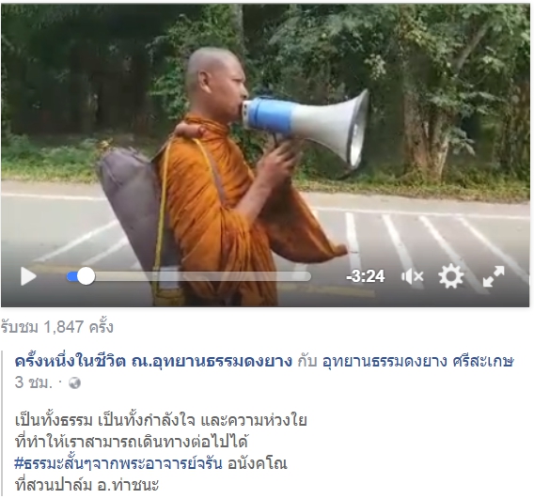534x499 pixels.
Task: Unmute the video using the speaker icon
Action: click(x=413, y=276)
